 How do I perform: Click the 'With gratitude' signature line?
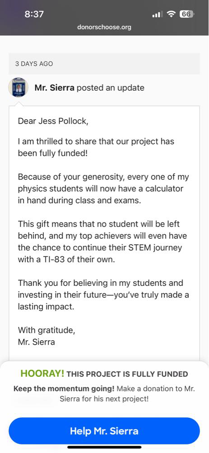(46, 330)
